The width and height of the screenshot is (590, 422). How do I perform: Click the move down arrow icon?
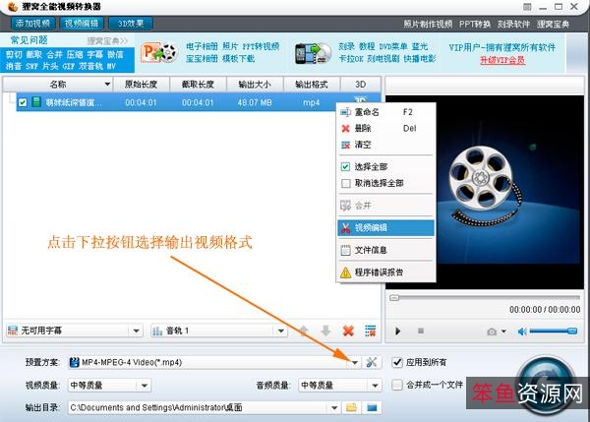[325, 331]
